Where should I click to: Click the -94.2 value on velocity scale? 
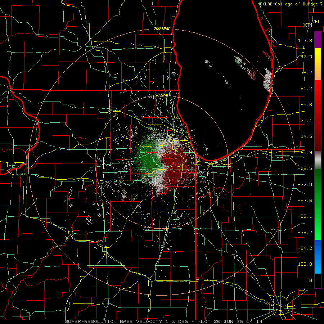tap(305, 248)
